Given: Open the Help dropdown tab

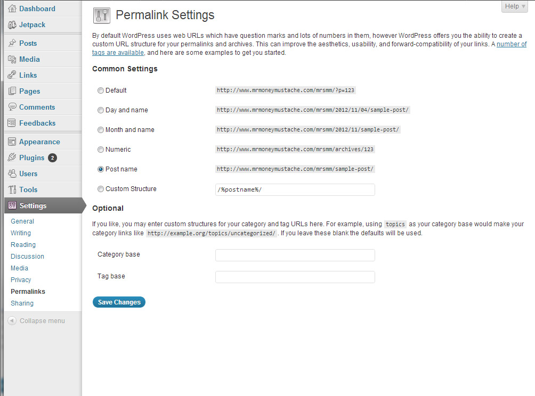Looking at the screenshot, I should [515, 6].
